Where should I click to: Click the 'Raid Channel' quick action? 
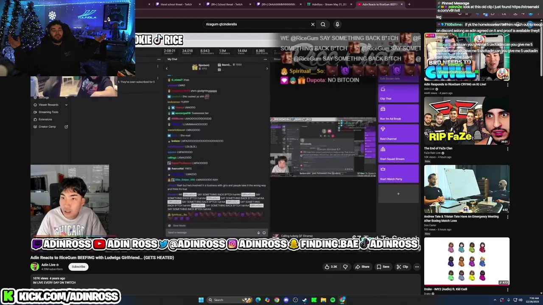pos(398,133)
